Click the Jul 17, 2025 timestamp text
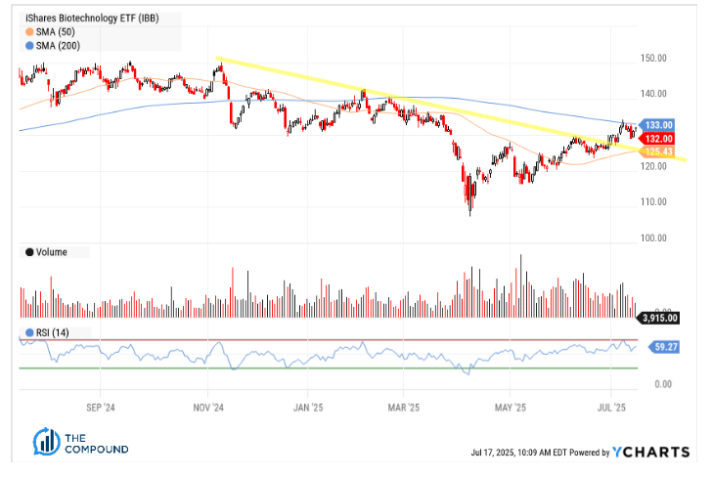The width and height of the screenshot is (712, 477). coord(519,453)
